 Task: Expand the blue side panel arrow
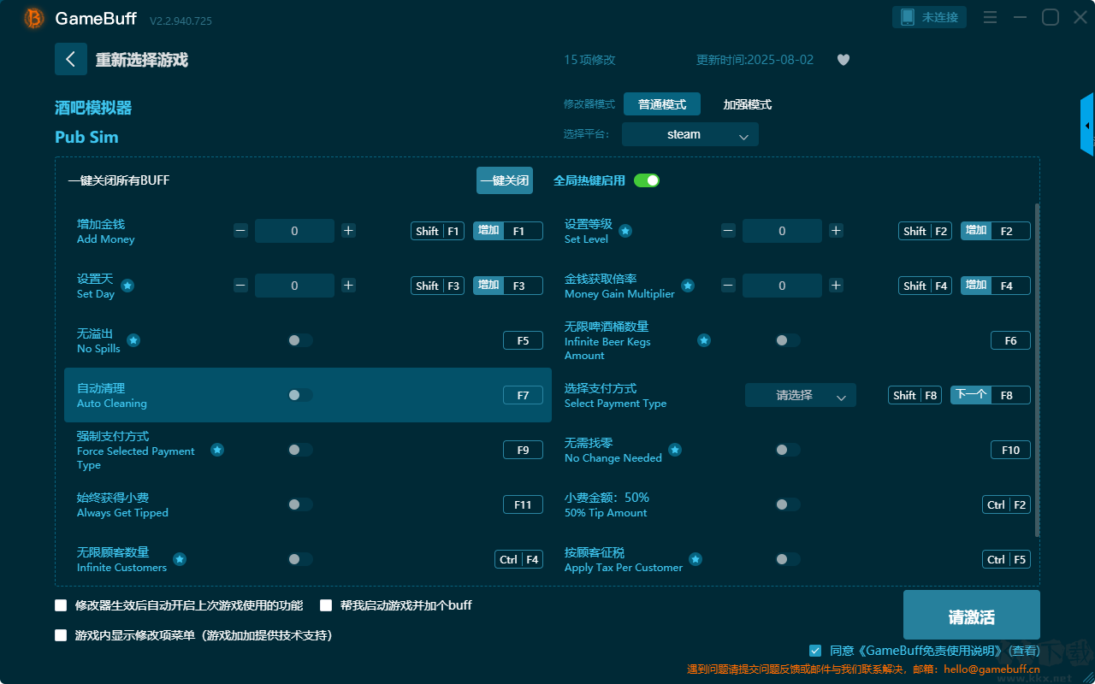(1086, 125)
